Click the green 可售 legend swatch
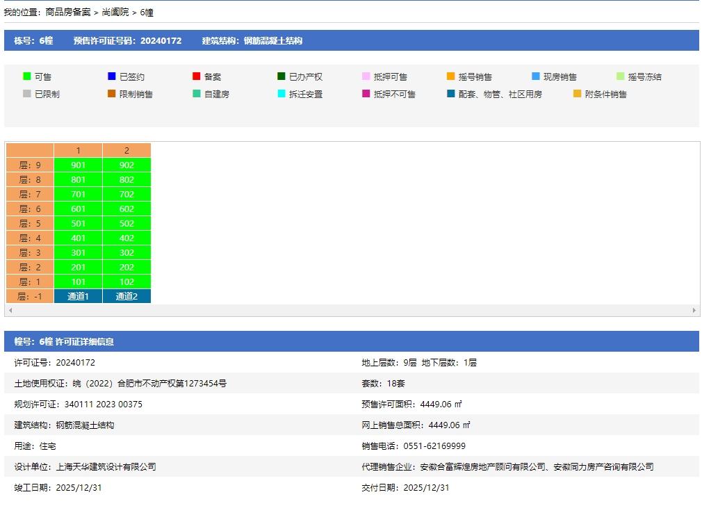This screenshot has height=506, width=702. pos(27,76)
